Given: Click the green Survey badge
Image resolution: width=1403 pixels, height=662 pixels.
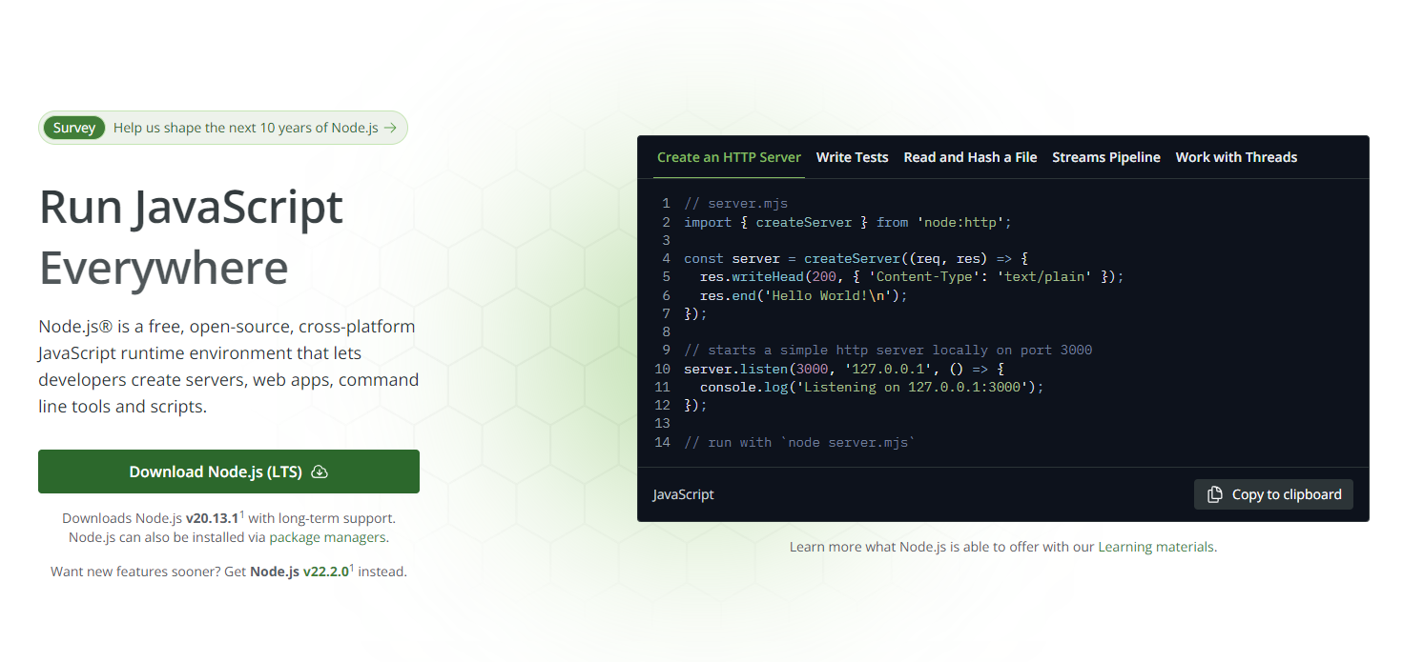Looking at the screenshot, I should tap(74, 128).
